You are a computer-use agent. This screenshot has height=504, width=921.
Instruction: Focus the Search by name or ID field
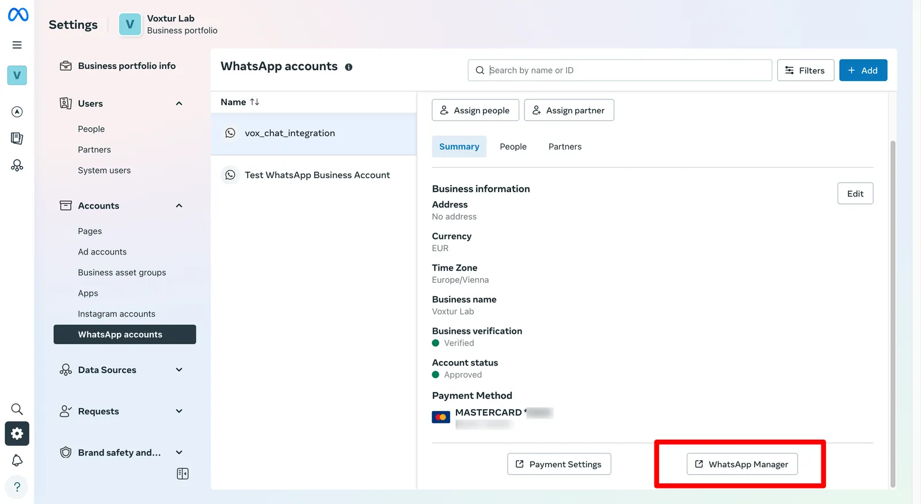620,70
